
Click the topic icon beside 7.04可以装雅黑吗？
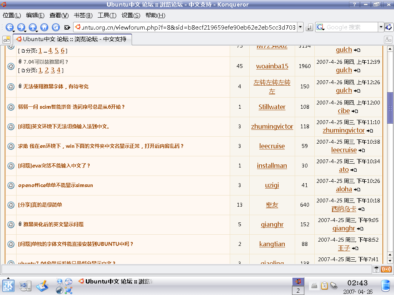click(11, 66)
